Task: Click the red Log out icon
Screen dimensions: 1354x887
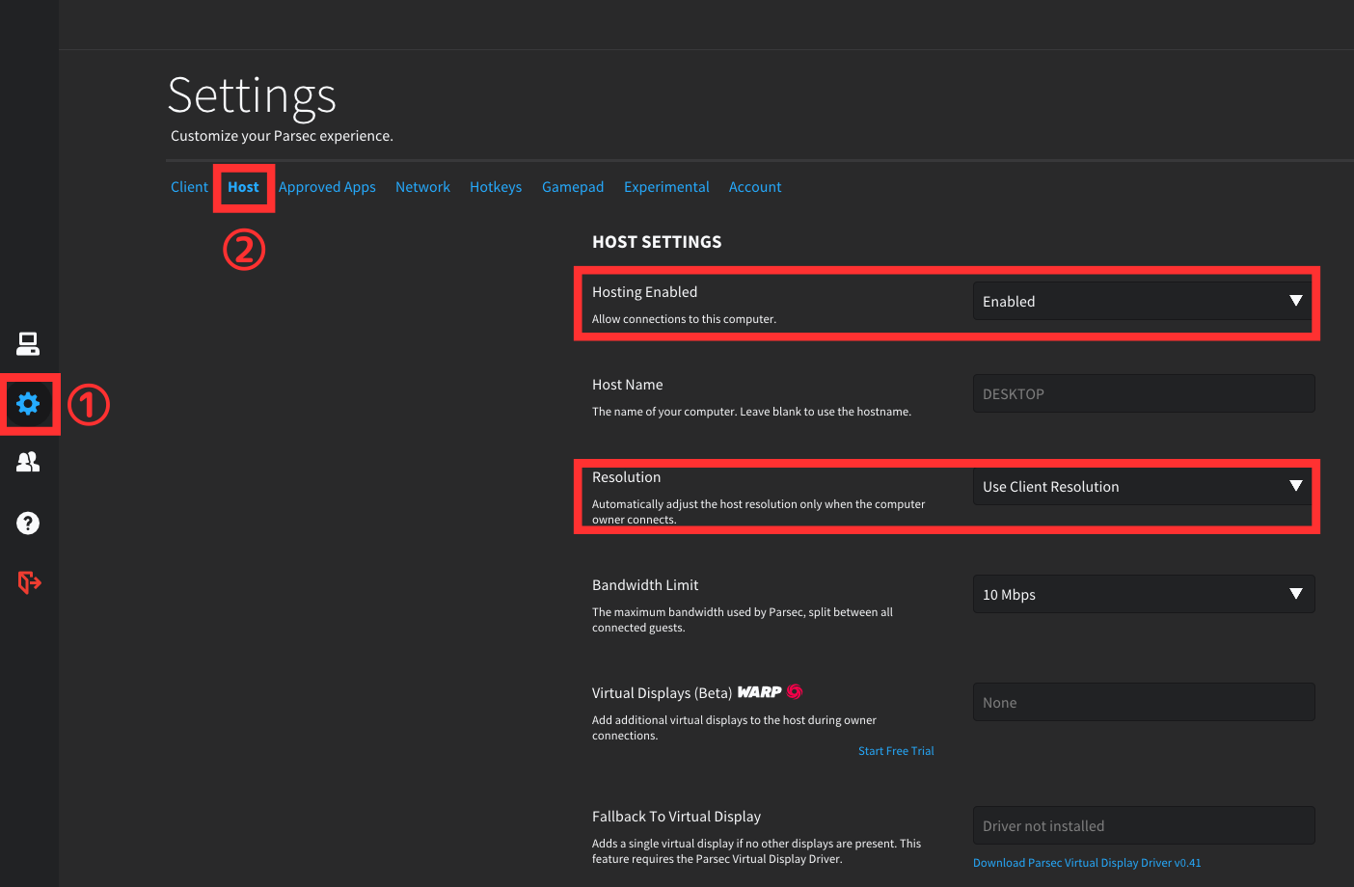Action: 29,582
